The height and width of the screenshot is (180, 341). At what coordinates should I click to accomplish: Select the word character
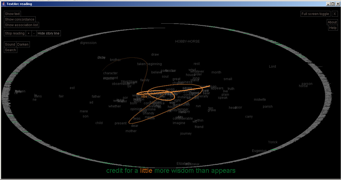pyautogui.click(x=110, y=73)
